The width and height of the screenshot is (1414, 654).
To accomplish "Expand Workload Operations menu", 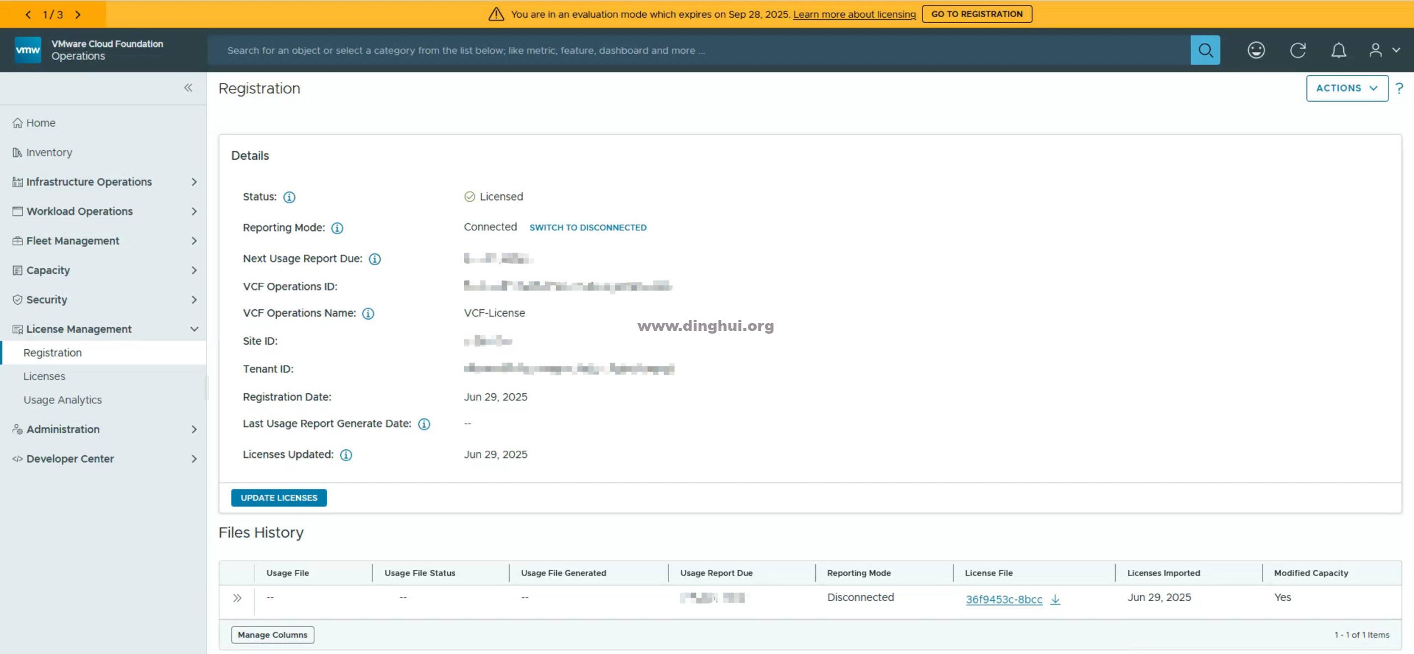I will 103,211.
